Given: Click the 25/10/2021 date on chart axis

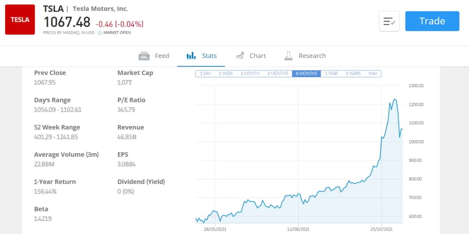Looking at the screenshot, I should click(381, 229).
